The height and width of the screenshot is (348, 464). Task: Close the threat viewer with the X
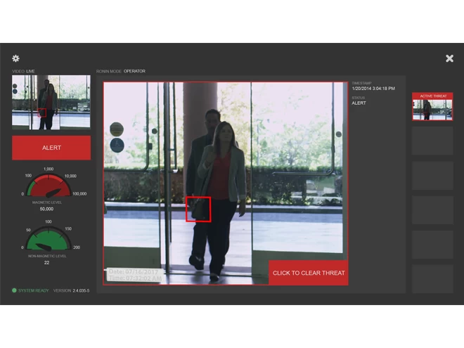point(449,58)
